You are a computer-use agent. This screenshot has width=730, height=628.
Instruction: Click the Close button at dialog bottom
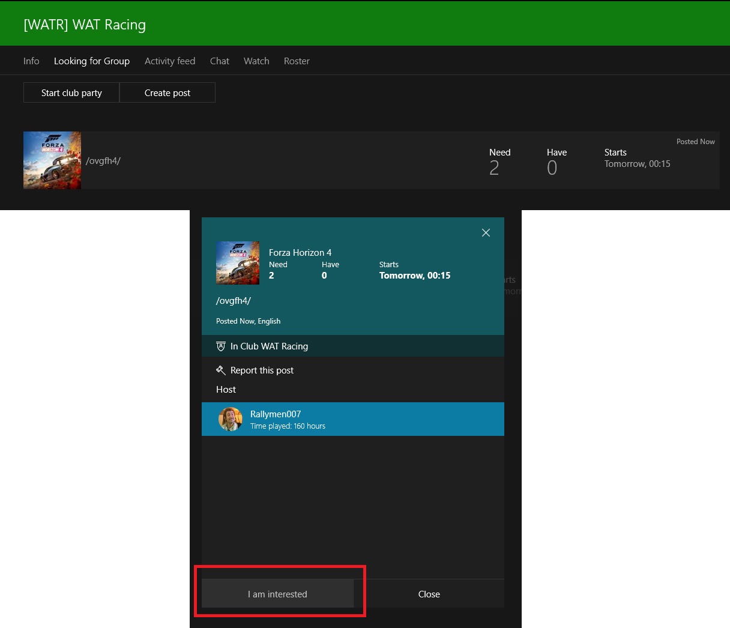tap(429, 594)
